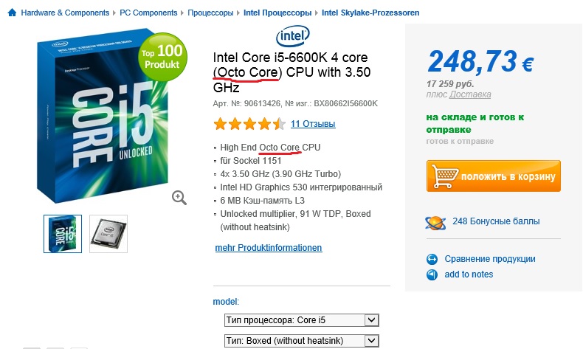This screenshot has height=349, width=583.
Task: Click the add to notes arrow icon
Action: (432, 274)
